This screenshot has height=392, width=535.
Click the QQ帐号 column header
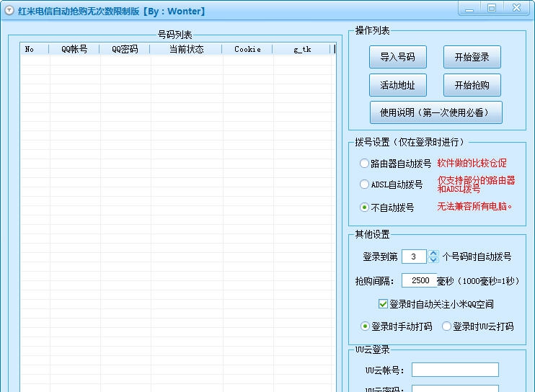(74, 49)
